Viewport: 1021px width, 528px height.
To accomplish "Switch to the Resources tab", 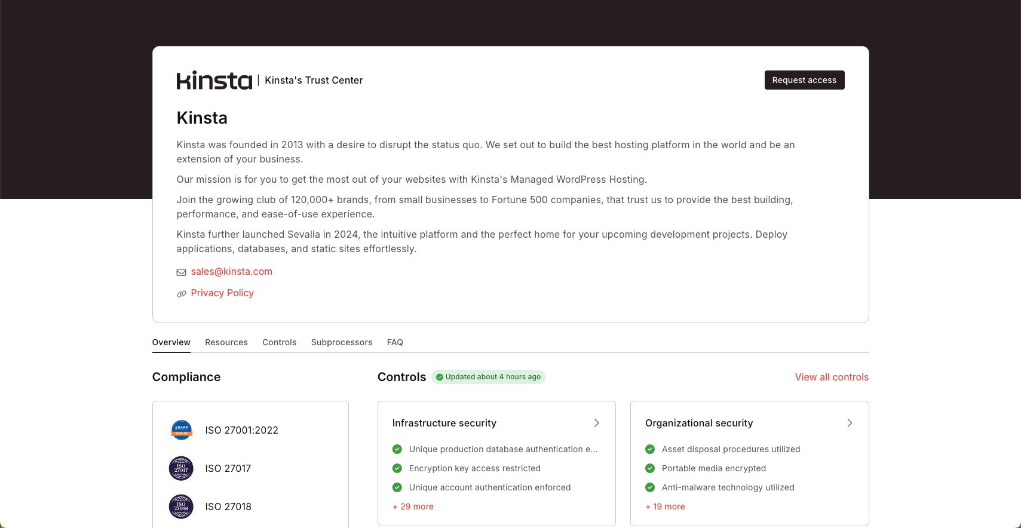I will coord(226,342).
